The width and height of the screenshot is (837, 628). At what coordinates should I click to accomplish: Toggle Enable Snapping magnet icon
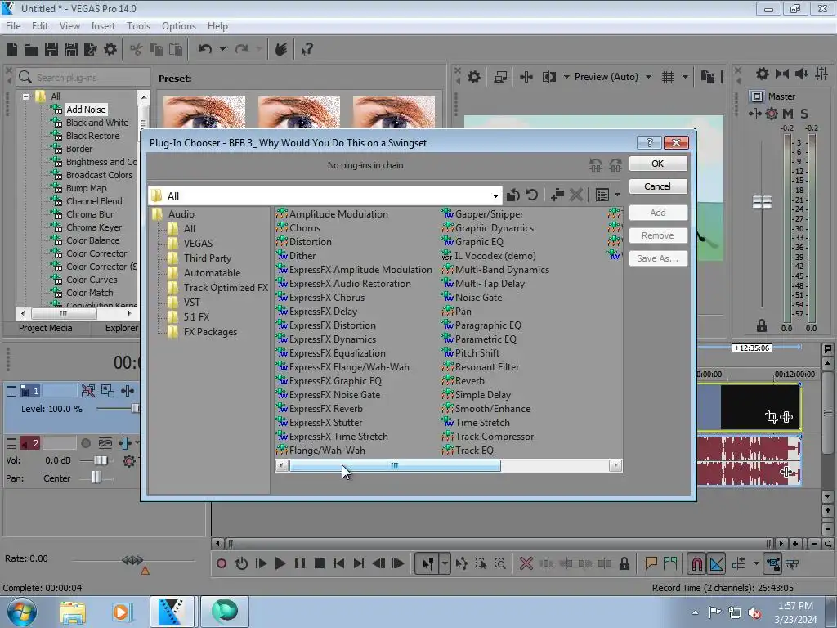(697, 563)
